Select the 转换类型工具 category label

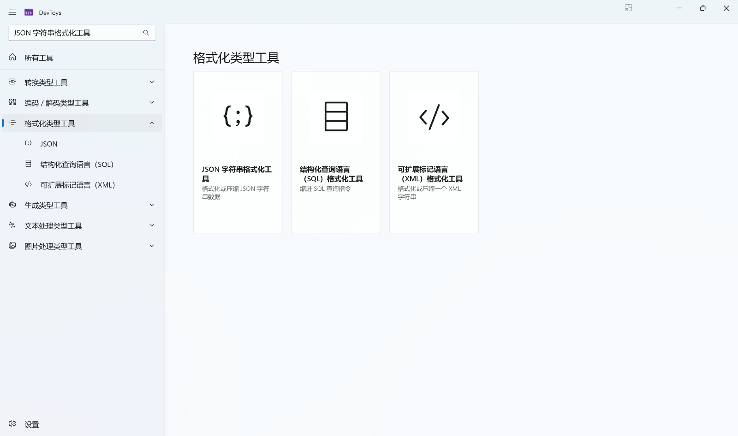click(46, 82)
